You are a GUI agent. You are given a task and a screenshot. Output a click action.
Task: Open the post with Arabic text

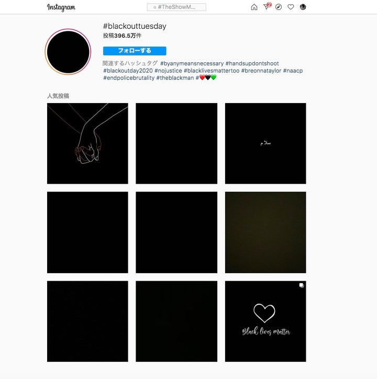265,143
